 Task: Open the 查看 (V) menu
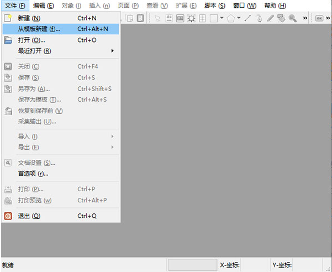tap(157, 6)
